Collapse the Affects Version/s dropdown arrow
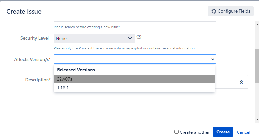The width and height of the screenshot is (259, 139). click(x=213, y=59)
